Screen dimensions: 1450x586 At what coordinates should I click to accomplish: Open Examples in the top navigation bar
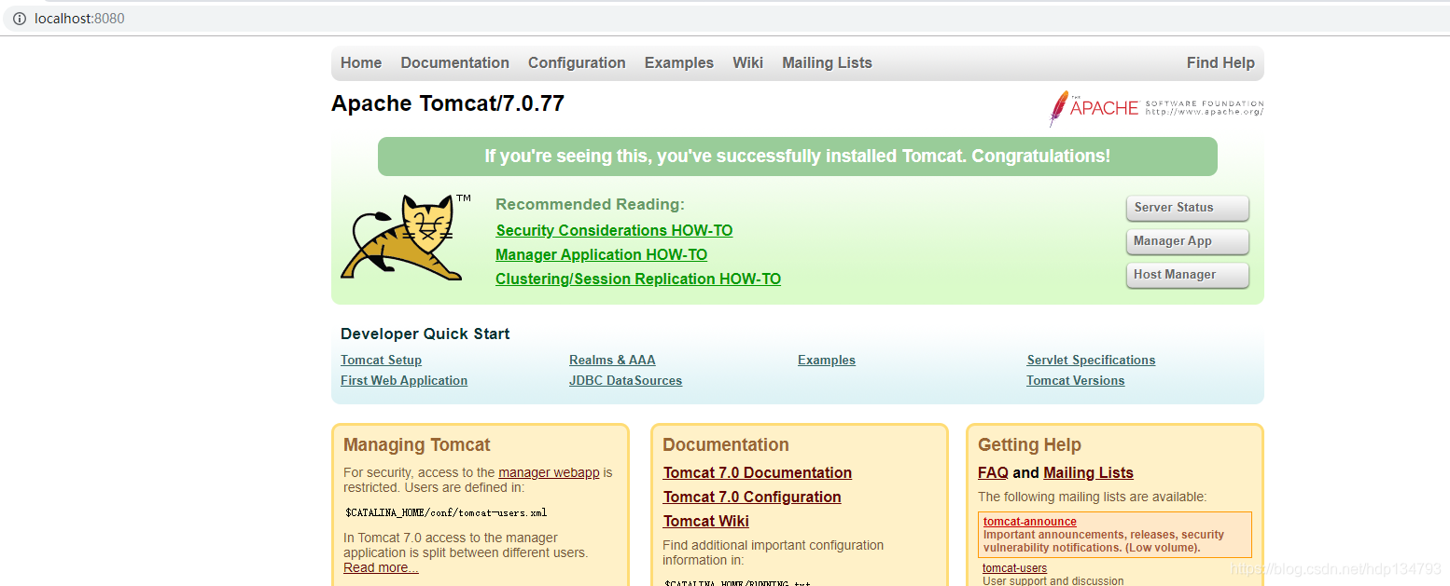678,62
